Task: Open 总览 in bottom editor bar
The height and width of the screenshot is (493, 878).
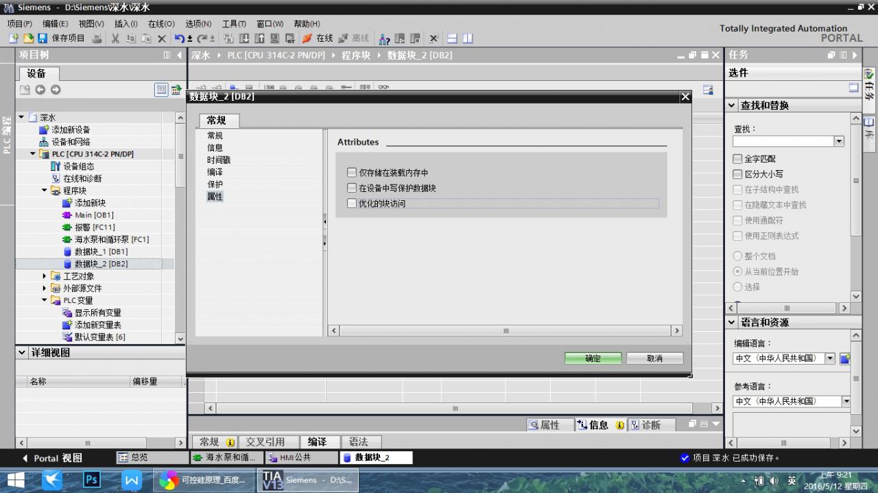Action: (152, 457)
